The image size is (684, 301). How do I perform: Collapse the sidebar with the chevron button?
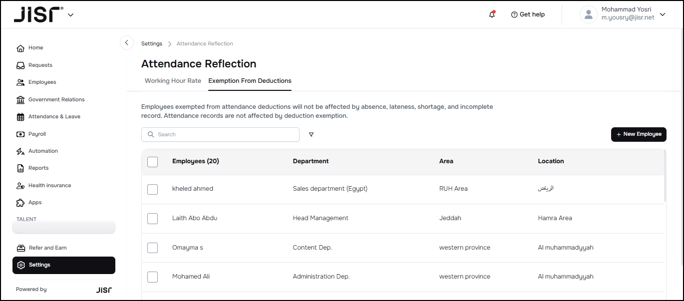coord(127,43)
